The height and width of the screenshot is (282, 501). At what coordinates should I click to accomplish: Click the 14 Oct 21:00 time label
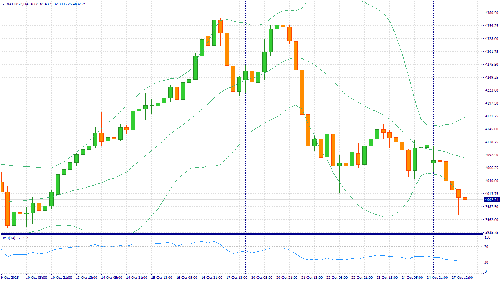coord(136,278)
